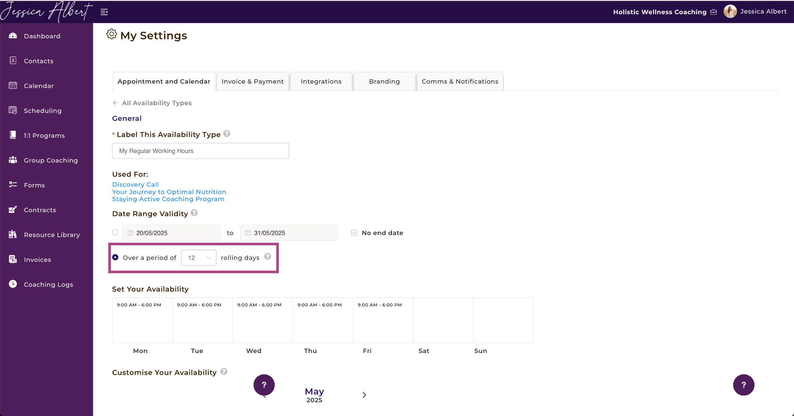Open Your Journey to Optimal Nutrition link

[169, 192]
